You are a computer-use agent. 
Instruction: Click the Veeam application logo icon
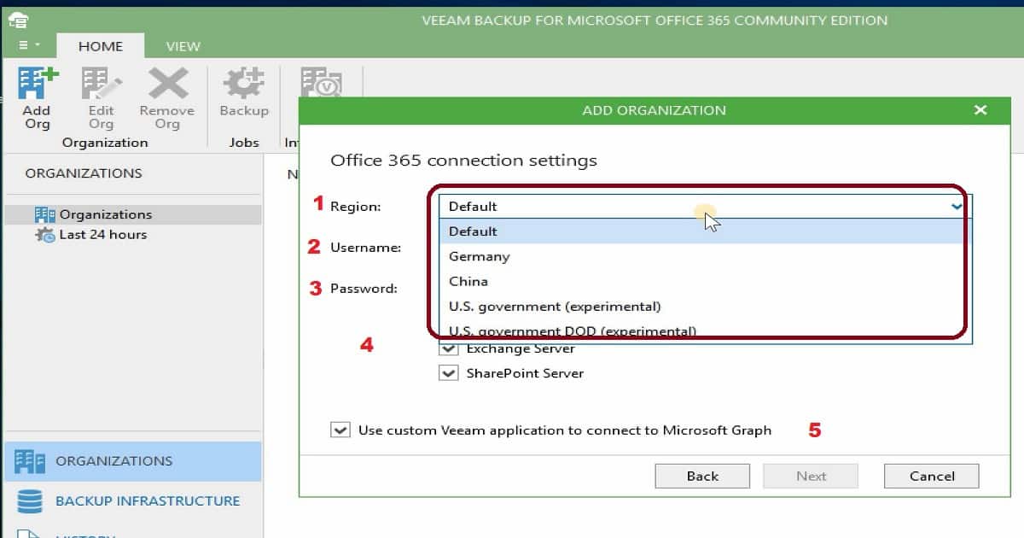click(x=17, y=20)
